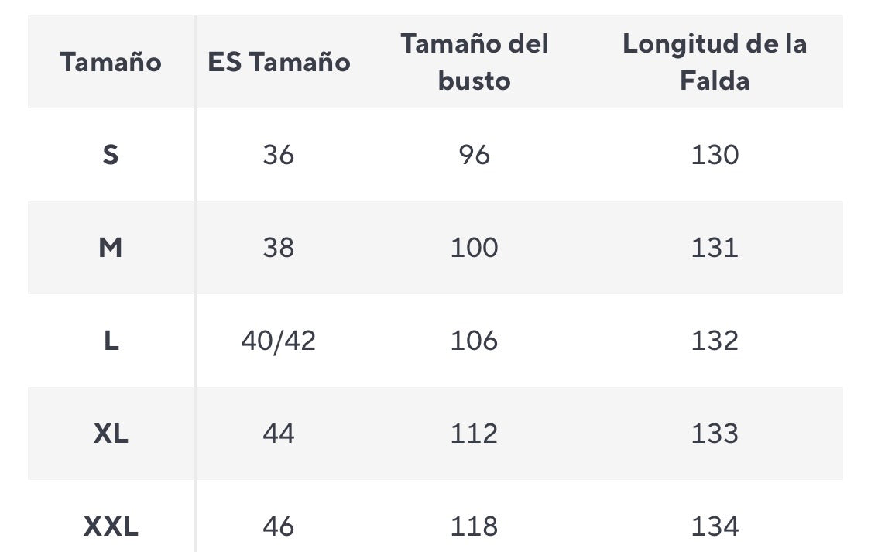Click the skirt length 132 cell
This screenshot has height=552, width=871.
coord(715,341)
